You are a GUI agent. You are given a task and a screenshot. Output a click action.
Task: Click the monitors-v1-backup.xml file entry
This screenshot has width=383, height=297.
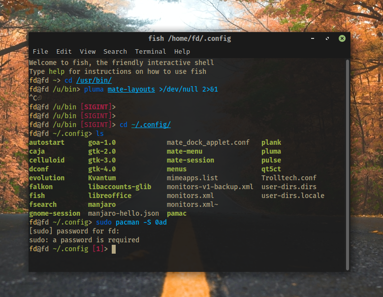[210, 187]
